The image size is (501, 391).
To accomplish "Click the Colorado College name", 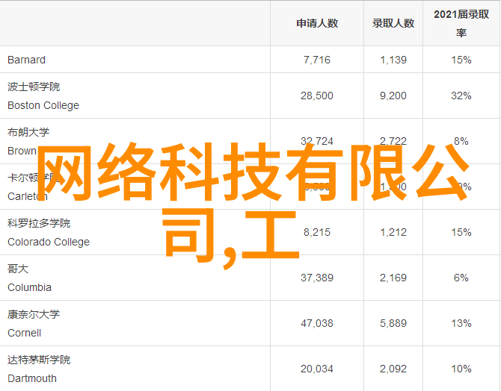I will point(49,242).
